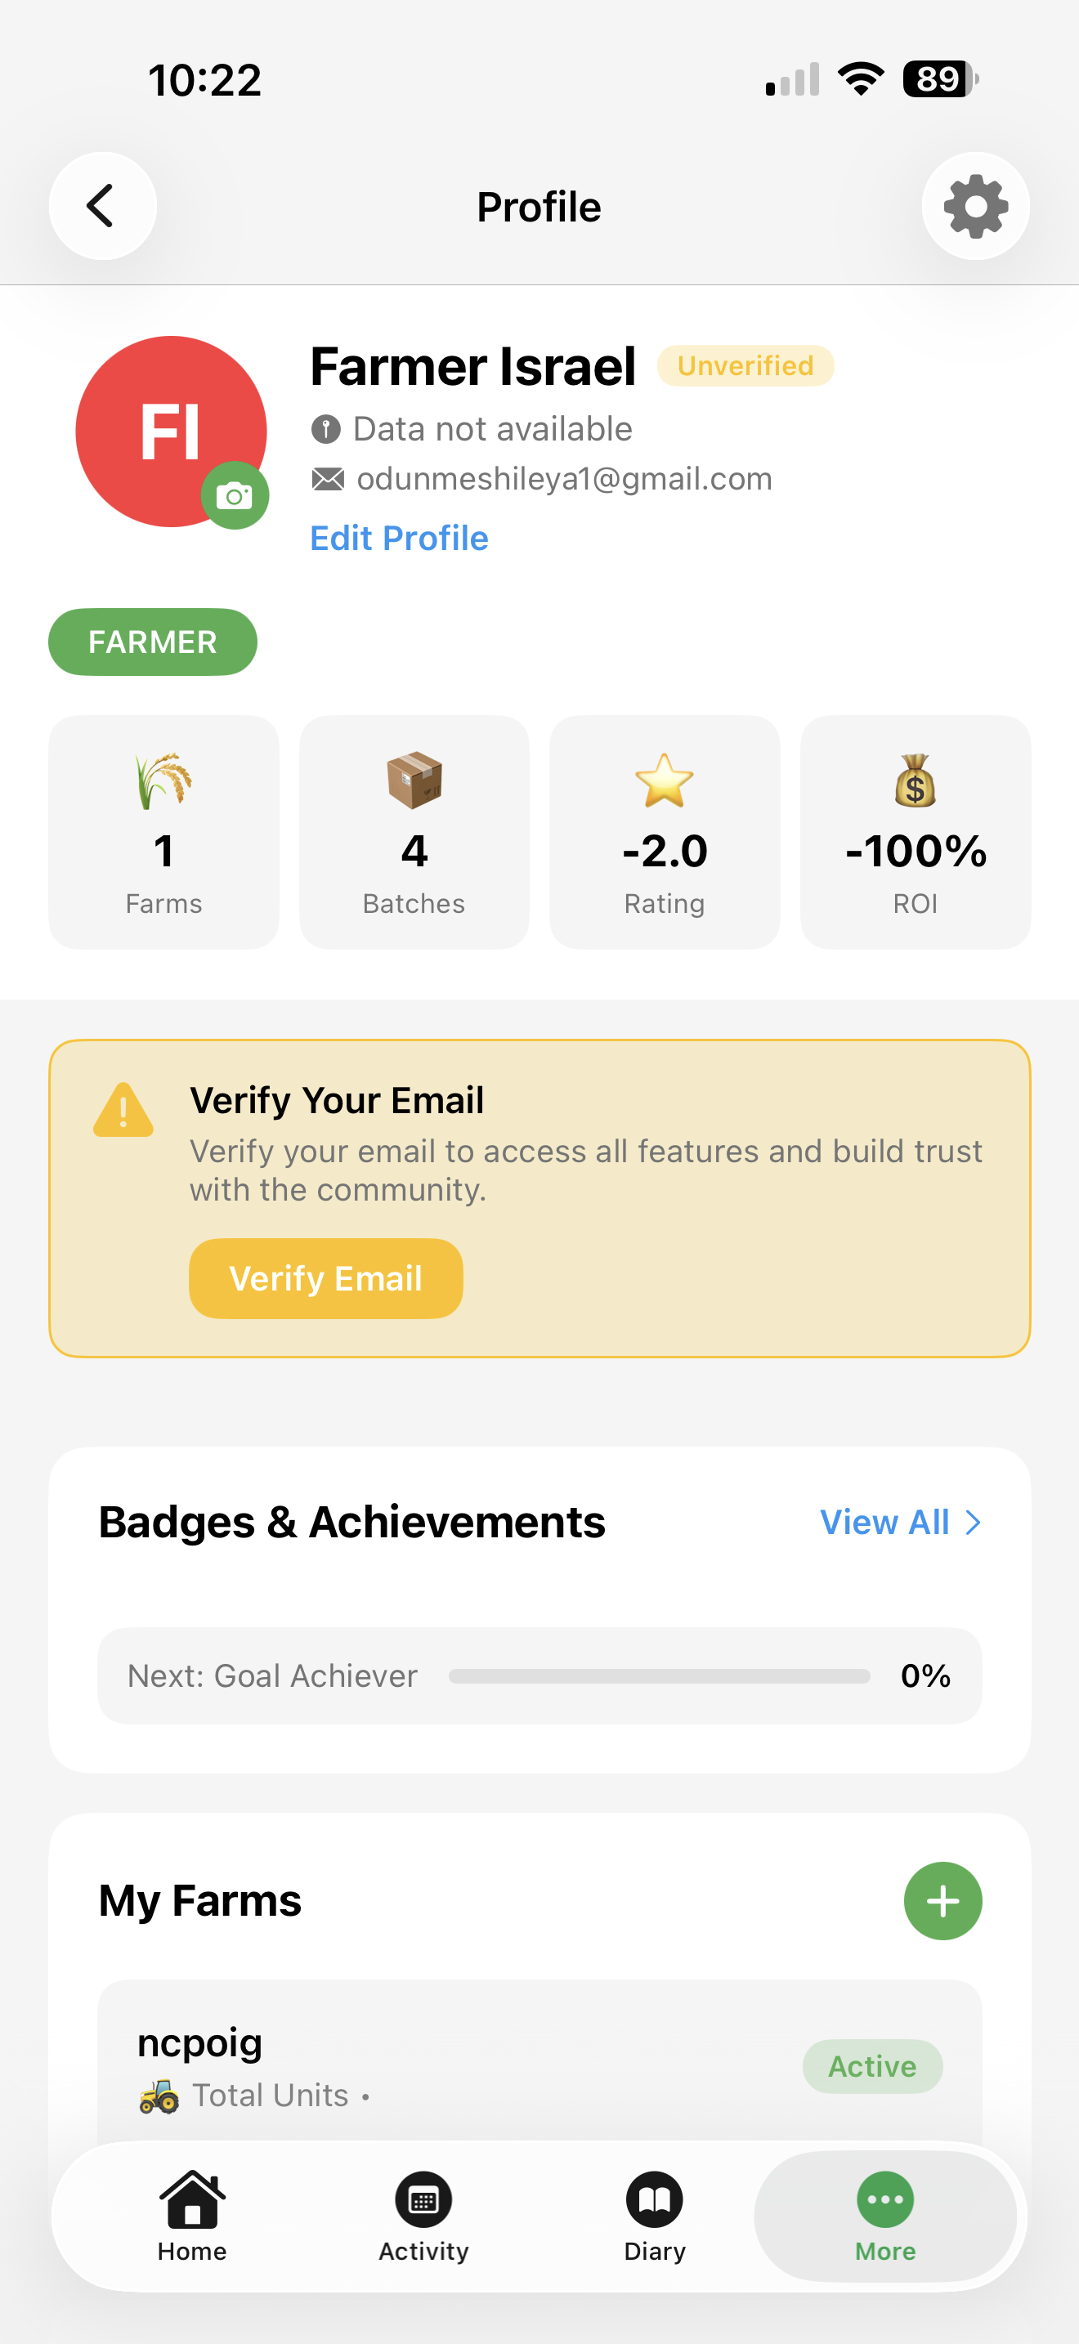
Task: Tap the ROI money bag card
Action: 916,832
